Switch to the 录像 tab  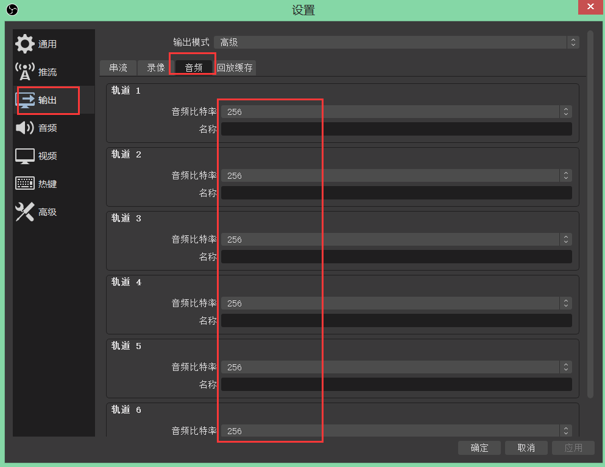point(156,67)
